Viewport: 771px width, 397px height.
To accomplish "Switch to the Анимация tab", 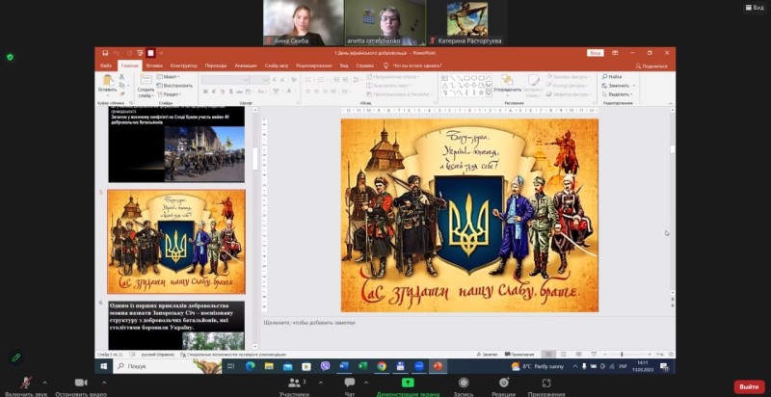I will click(246, 66).
